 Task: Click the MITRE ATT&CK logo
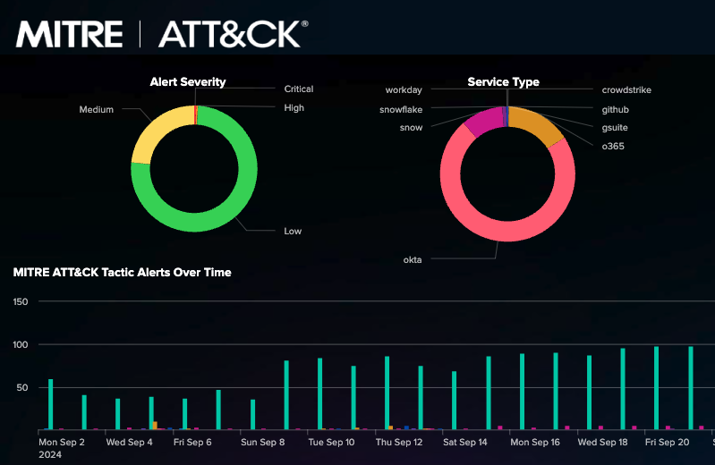click(x=161, y=34)
